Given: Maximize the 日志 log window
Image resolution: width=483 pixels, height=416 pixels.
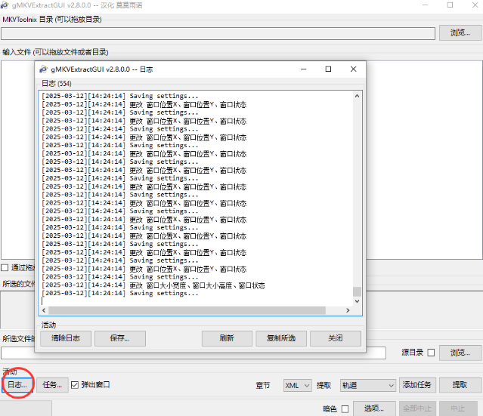Looking at the screenshot, I should (x=328, y=69).
